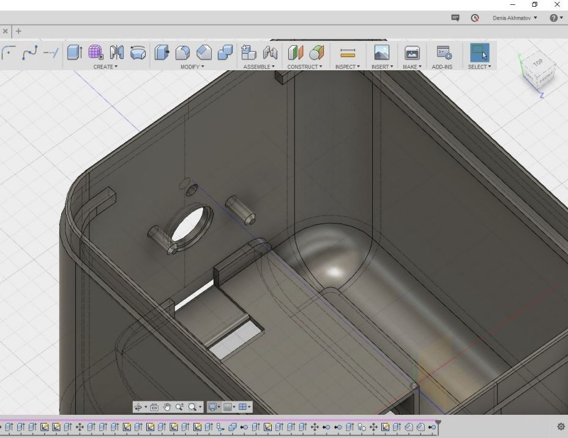Open Display Settings in navigation bar

click(x=213, y=407)
